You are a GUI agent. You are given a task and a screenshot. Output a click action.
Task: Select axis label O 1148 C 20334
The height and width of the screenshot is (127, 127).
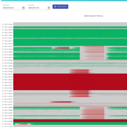7,77
